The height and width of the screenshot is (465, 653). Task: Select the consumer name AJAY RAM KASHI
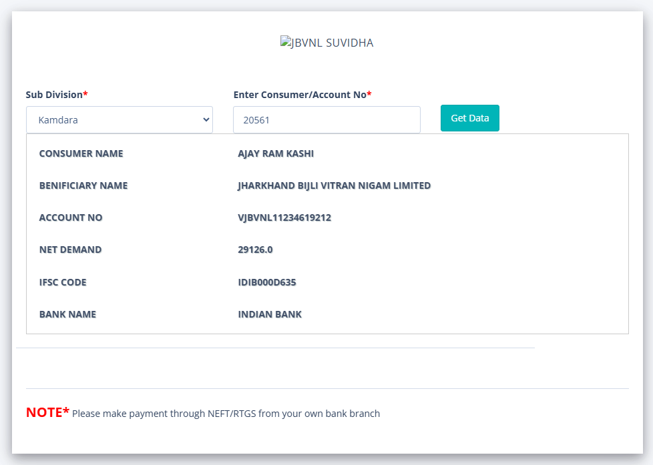click(276, 153)
